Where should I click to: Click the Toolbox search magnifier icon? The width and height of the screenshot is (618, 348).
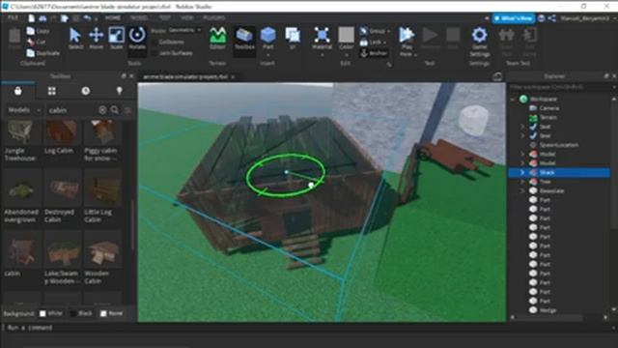pos(115,110)
